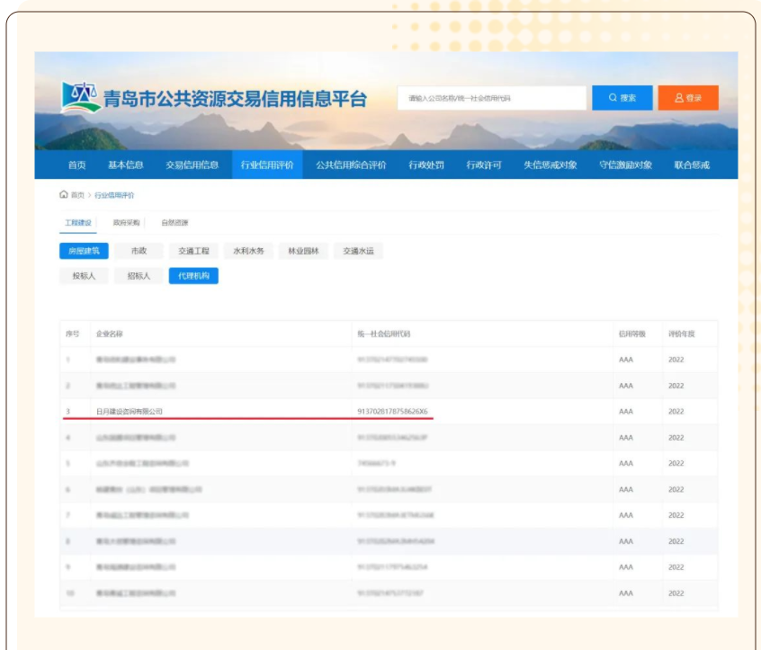Image resolution: width=761 pixels, height=650 pixels.
Task: Choose the 投标人 role filter
Action: pyautogui.click(x=84, y=276)
